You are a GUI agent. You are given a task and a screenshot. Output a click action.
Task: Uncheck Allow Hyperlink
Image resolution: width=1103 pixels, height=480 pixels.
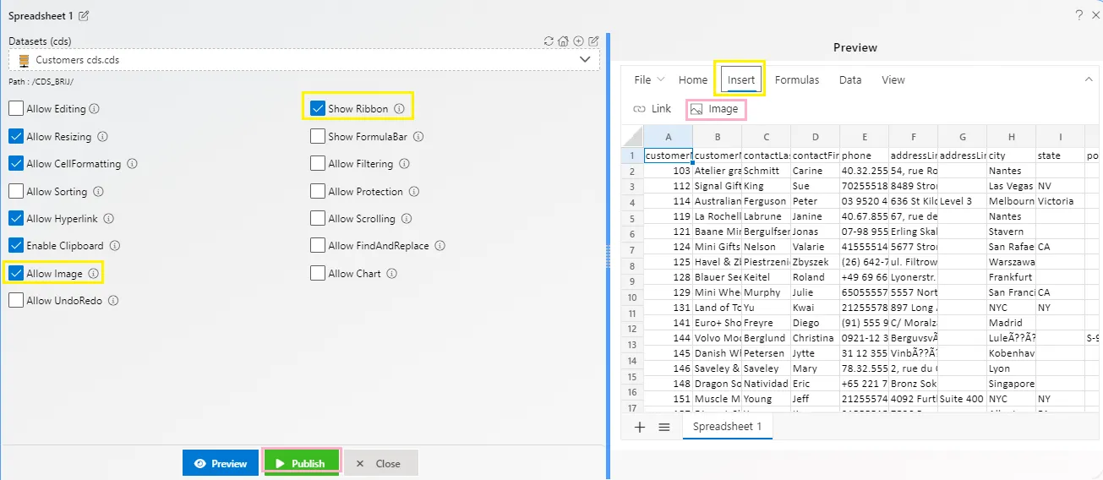pos(16,219)
